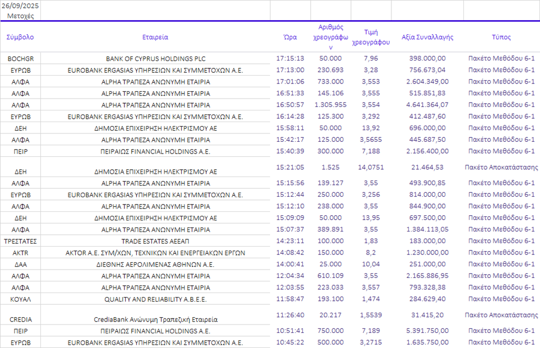
Task: Select the AKTOR Α.Ε. company name cell
Action: pyautogui.click(x=155, y=253)
